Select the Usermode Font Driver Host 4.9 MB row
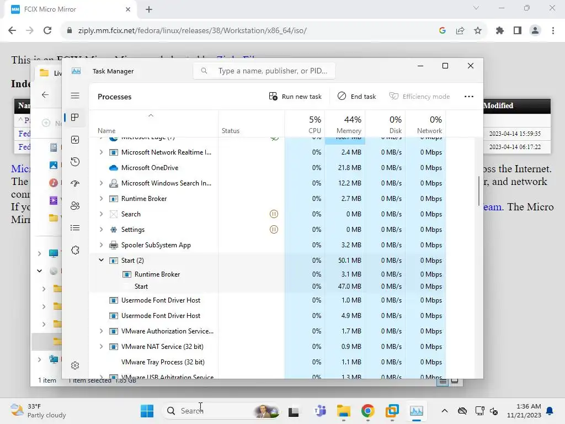 (268, 315)
